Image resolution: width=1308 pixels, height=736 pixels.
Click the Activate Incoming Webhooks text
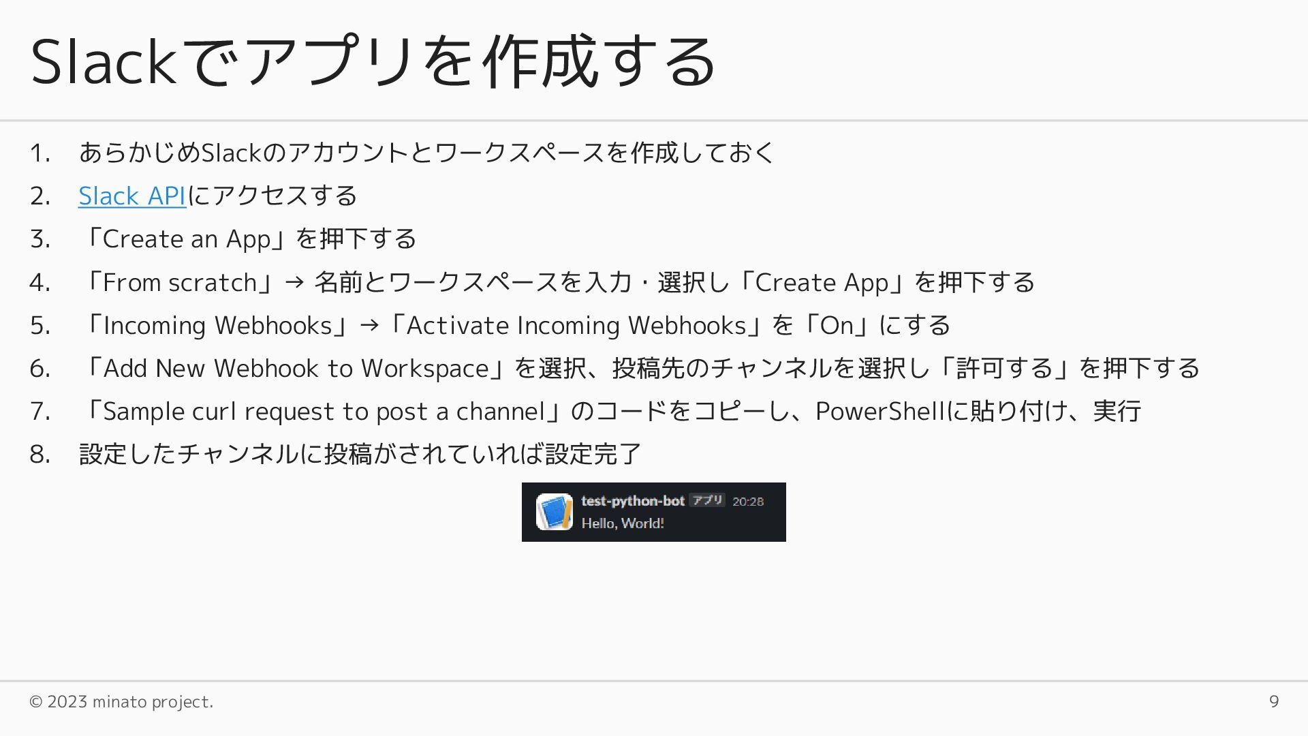(576, 326)
